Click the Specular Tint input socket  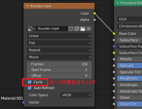114,72
